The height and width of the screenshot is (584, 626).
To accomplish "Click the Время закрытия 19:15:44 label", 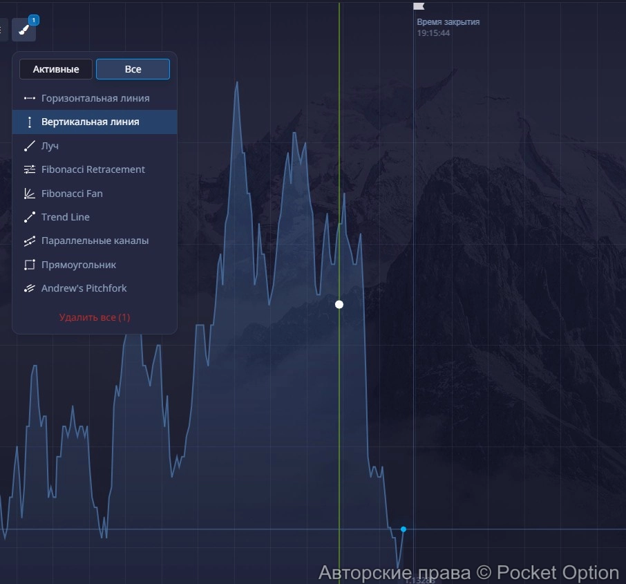I will tap(448, 27).
